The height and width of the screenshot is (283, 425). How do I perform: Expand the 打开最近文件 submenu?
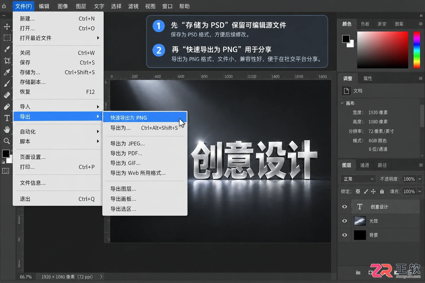(x=58, y=38)
